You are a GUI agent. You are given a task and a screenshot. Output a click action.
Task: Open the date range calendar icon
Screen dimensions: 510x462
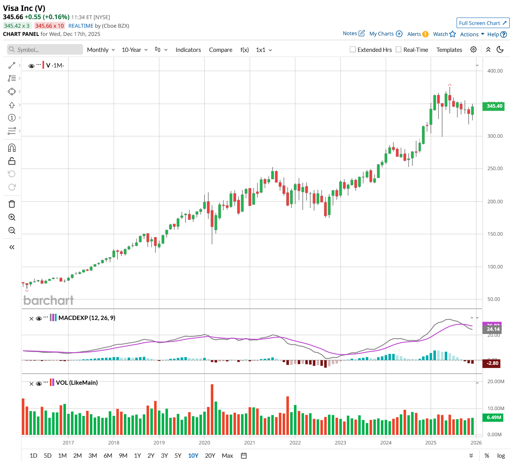pyautogui.click(x=244, y=455)
